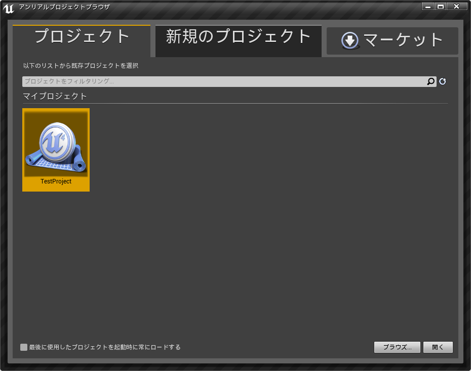Click the download arrow icon on マーケット tab
This screenshot has width=471, height=371.
pos(349,41)
